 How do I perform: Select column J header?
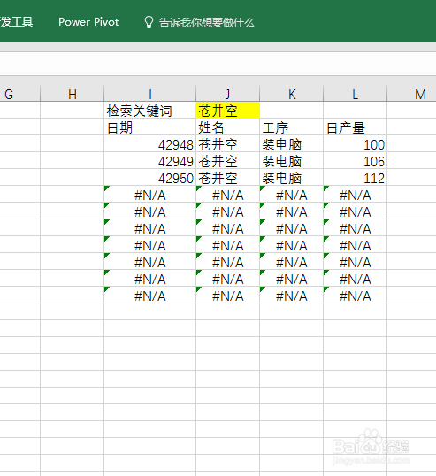click(x=228, y=94)
